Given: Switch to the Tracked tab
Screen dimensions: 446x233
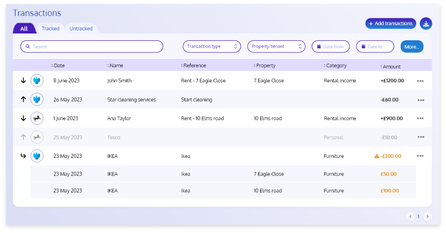Looking at the screenshot, I should click(50, 29).
